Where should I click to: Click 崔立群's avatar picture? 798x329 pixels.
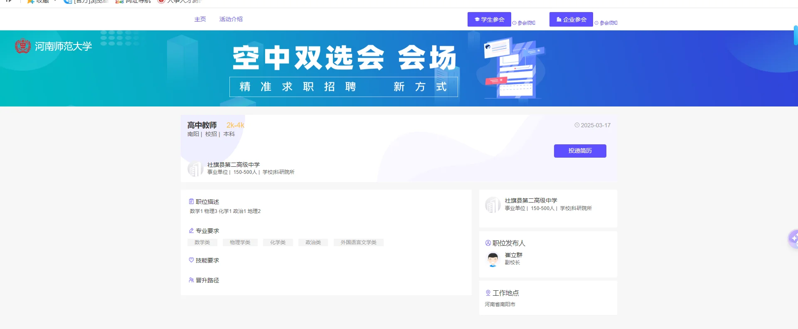click(493, 259)
